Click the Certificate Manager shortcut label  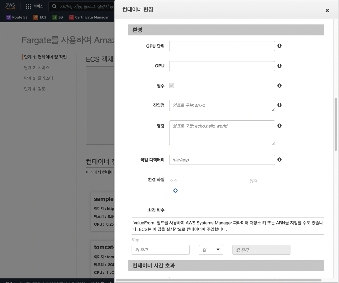(x=92, y=17)
